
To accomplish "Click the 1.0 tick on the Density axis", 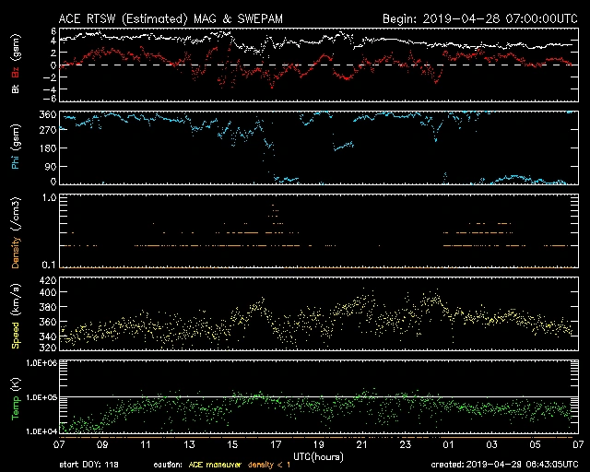I will pyautogui.click(x=50, y=198).
